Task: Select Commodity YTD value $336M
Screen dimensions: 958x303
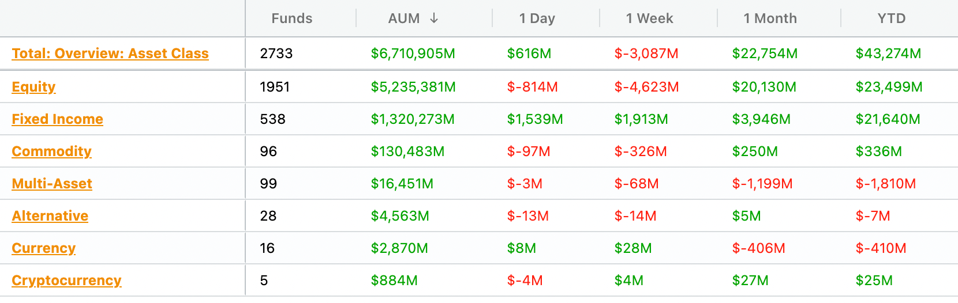Action: pos(878,151)
